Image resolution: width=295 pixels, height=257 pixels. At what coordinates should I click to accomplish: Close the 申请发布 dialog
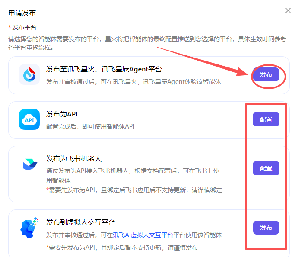(288, 10)
